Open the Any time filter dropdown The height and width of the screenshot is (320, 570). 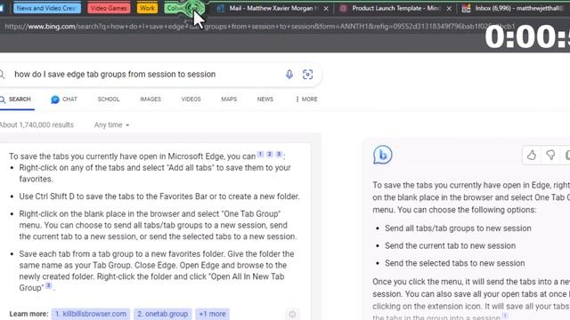(111, 124)
